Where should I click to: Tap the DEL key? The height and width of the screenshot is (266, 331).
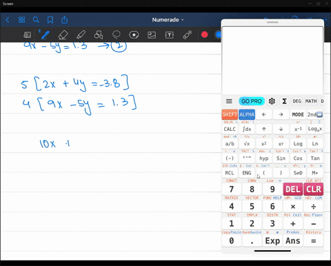[293, 190]
